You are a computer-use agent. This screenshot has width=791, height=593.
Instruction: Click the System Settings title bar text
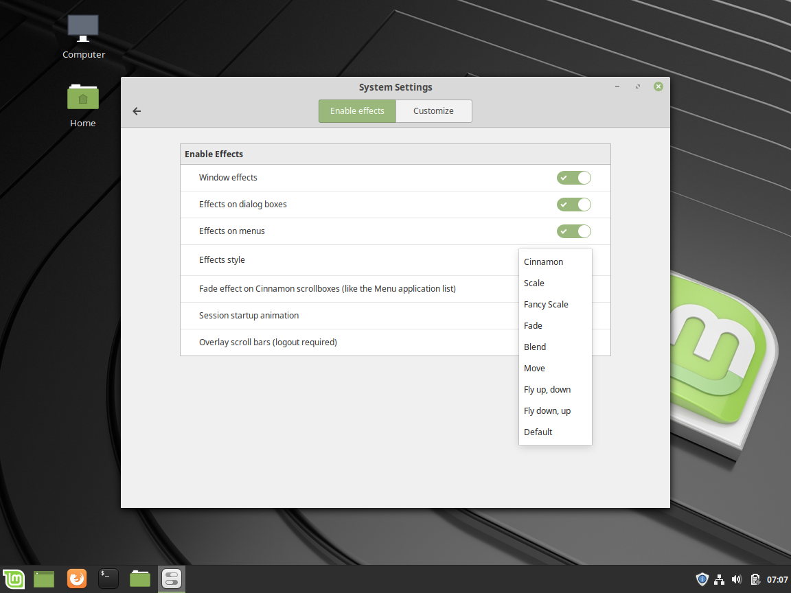point(395,86)
